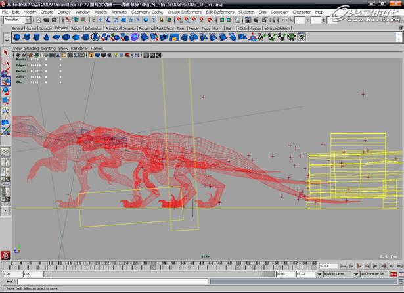The height and width of the screenshot is (293, 404).
Task: Create a polygon cube from the shelf
Action: pos(26,37)
